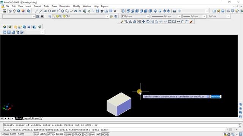Click the lock toolbar icon in status tray
Image resolution: width=243 pixels, height=136 pixels.
229,134
